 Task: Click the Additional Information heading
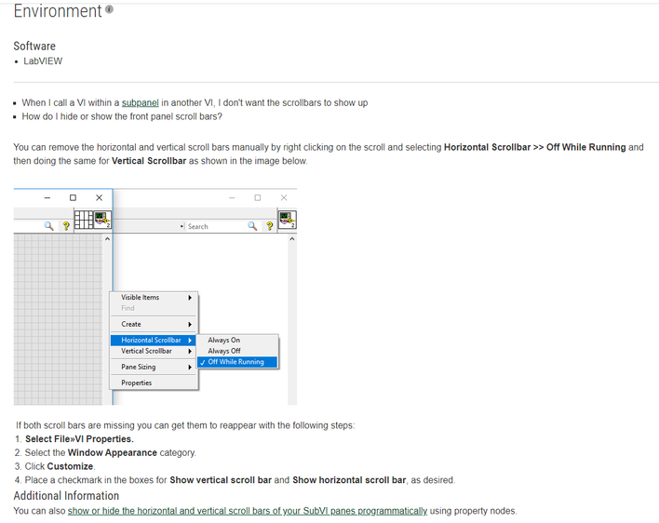point(66,496)
